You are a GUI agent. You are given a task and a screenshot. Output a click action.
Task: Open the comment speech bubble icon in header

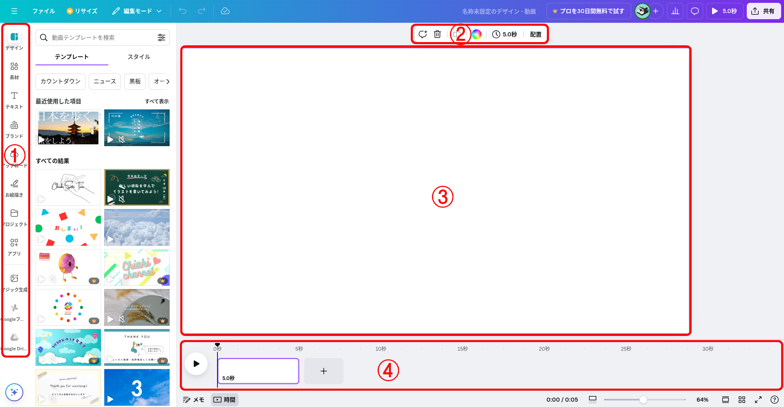click(694, 11)
